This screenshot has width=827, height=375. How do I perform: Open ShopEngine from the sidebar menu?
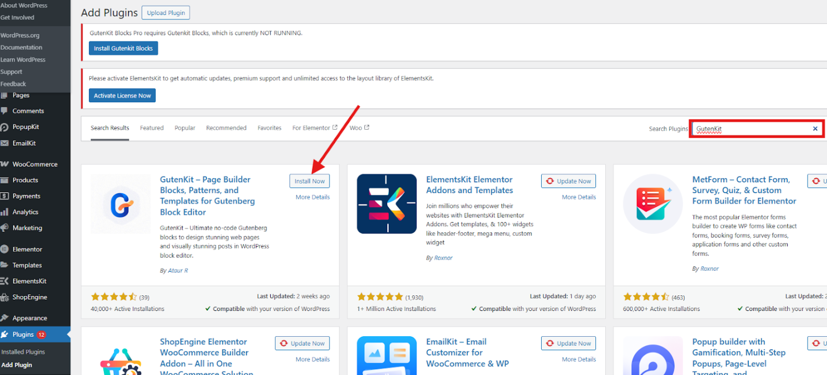(30, 297)
